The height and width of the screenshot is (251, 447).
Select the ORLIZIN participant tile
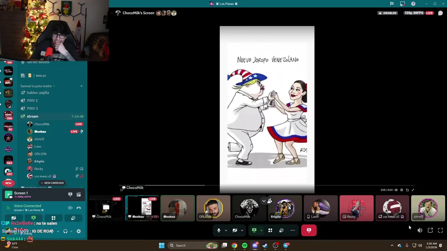click(x=213, y=208)
